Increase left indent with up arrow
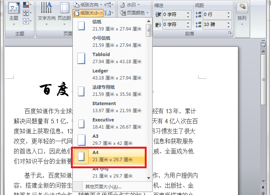The image size is (271, 195). pos(188,13)
